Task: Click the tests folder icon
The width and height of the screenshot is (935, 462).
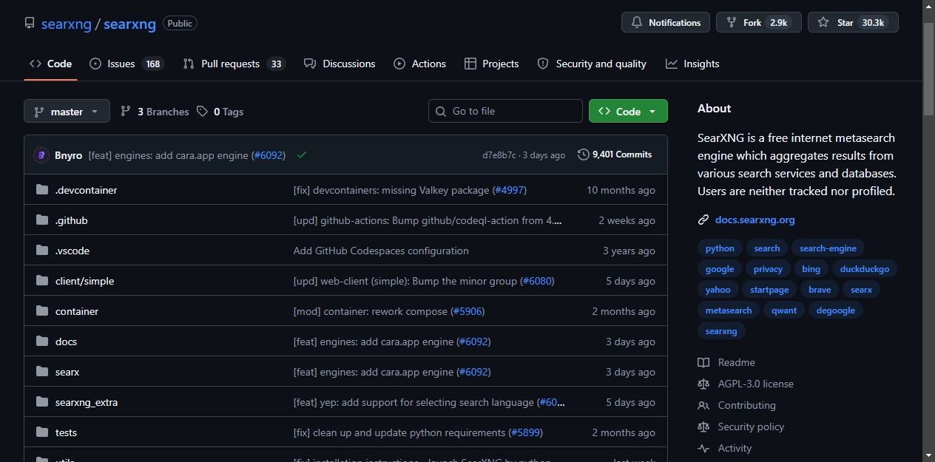Action: point(42,432)
